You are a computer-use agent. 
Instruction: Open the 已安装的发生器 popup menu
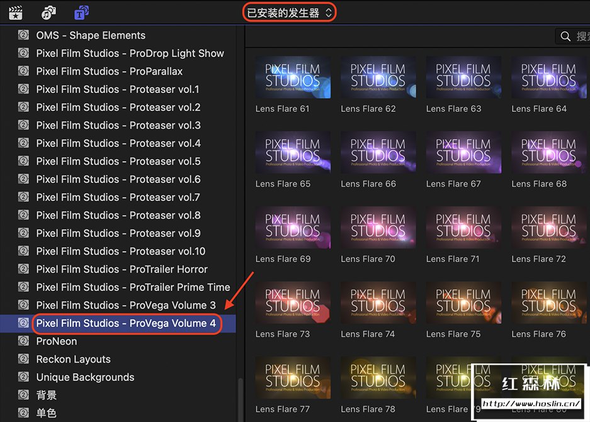tap(290, 13)
